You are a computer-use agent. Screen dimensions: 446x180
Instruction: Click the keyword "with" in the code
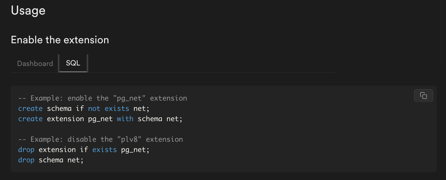tap(125, 119)
